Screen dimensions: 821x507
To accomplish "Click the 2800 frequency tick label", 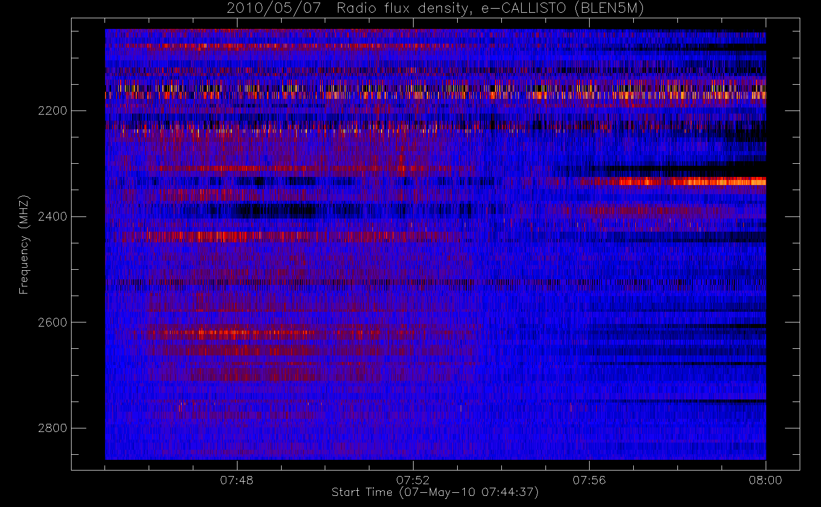I will point(52,428).
